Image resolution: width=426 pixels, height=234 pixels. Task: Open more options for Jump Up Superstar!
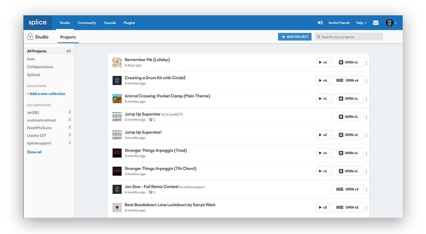pos(366,135)
